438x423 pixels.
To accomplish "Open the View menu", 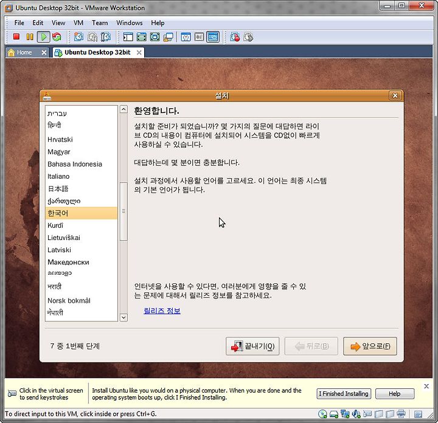I will click(x=58, y=23).
